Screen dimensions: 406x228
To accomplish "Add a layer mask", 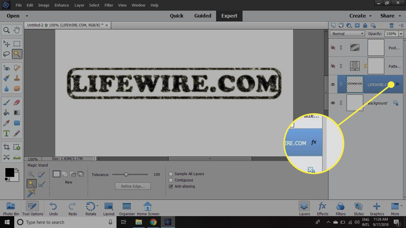I will pyautogui.click(x=357, y=26).
